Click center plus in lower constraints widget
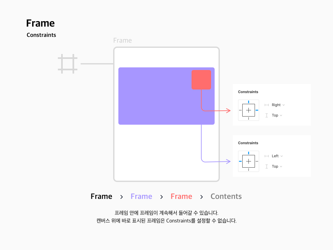Screen dimensions: 333x250 248,161
